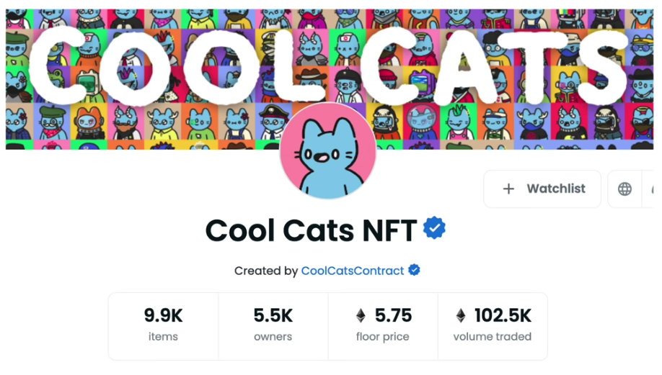Select the 5.5K owners stat
Image resolution: width=662 pixels, height=375 pixels.
tap(273, 325)
